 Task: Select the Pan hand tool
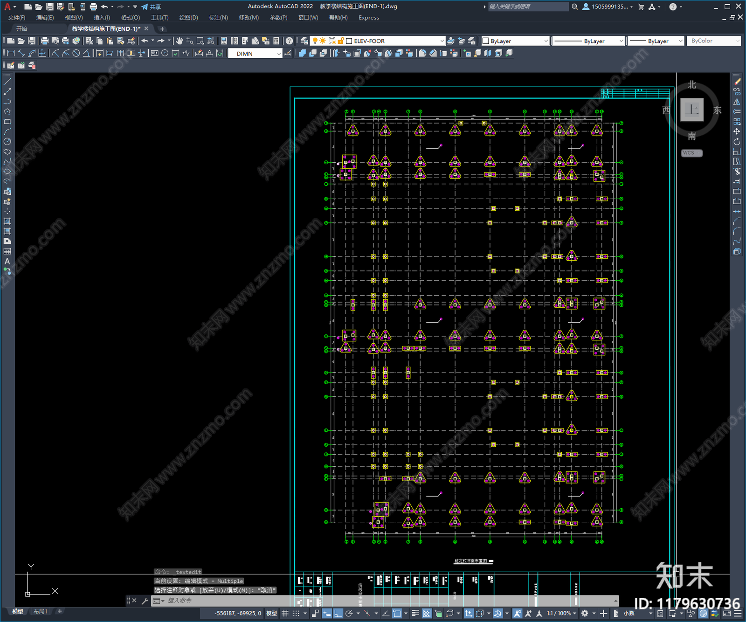coord(180,41)
